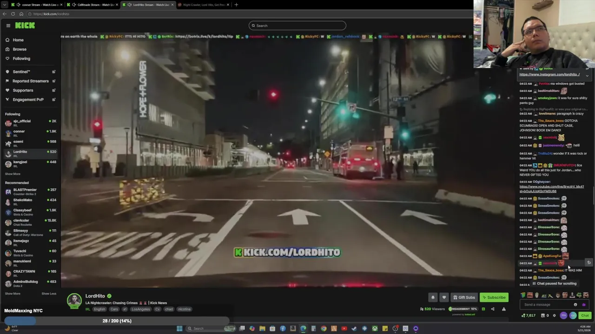The width and height of the screenshot is (595, 334).
Task: Switch to Cellfmade Stream browser tab
Action: [x=92, y=5]
